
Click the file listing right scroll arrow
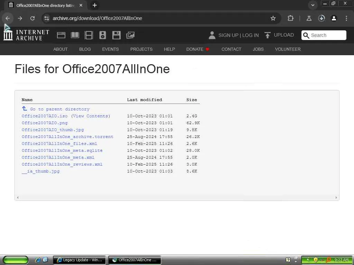point(336,198)
